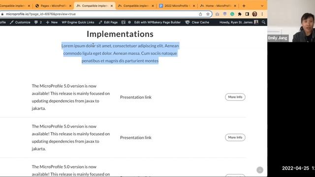Click the Customize item in admin bar
Screen dimensions: 315x177
(20, 22)
